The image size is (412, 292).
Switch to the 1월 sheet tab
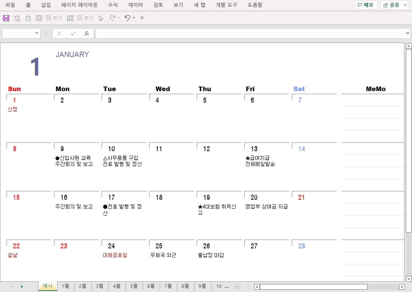(65, 286)
